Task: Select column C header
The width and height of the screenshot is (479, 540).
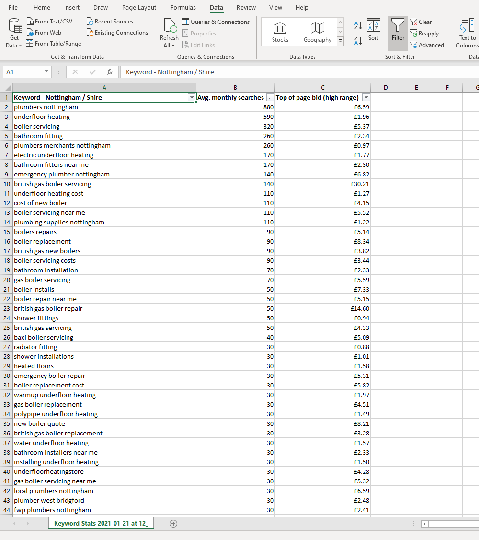Action: (x=322, y=87)
